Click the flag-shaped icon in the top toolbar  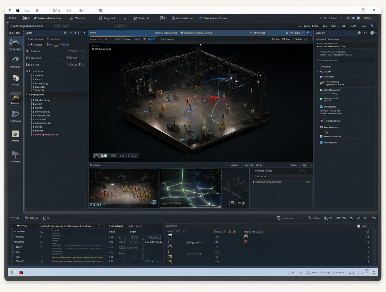click(163, 18)
